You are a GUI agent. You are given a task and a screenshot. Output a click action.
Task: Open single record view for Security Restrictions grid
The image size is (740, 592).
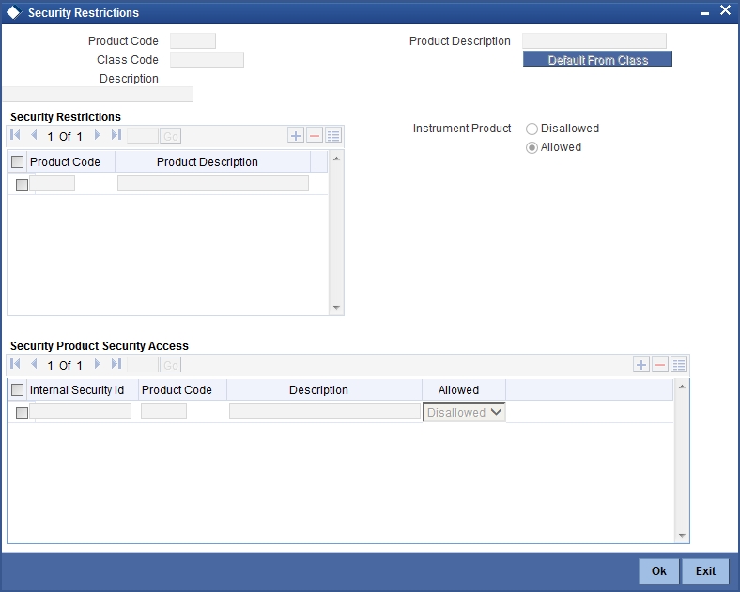pyautogui.click(x=333, y=136)
